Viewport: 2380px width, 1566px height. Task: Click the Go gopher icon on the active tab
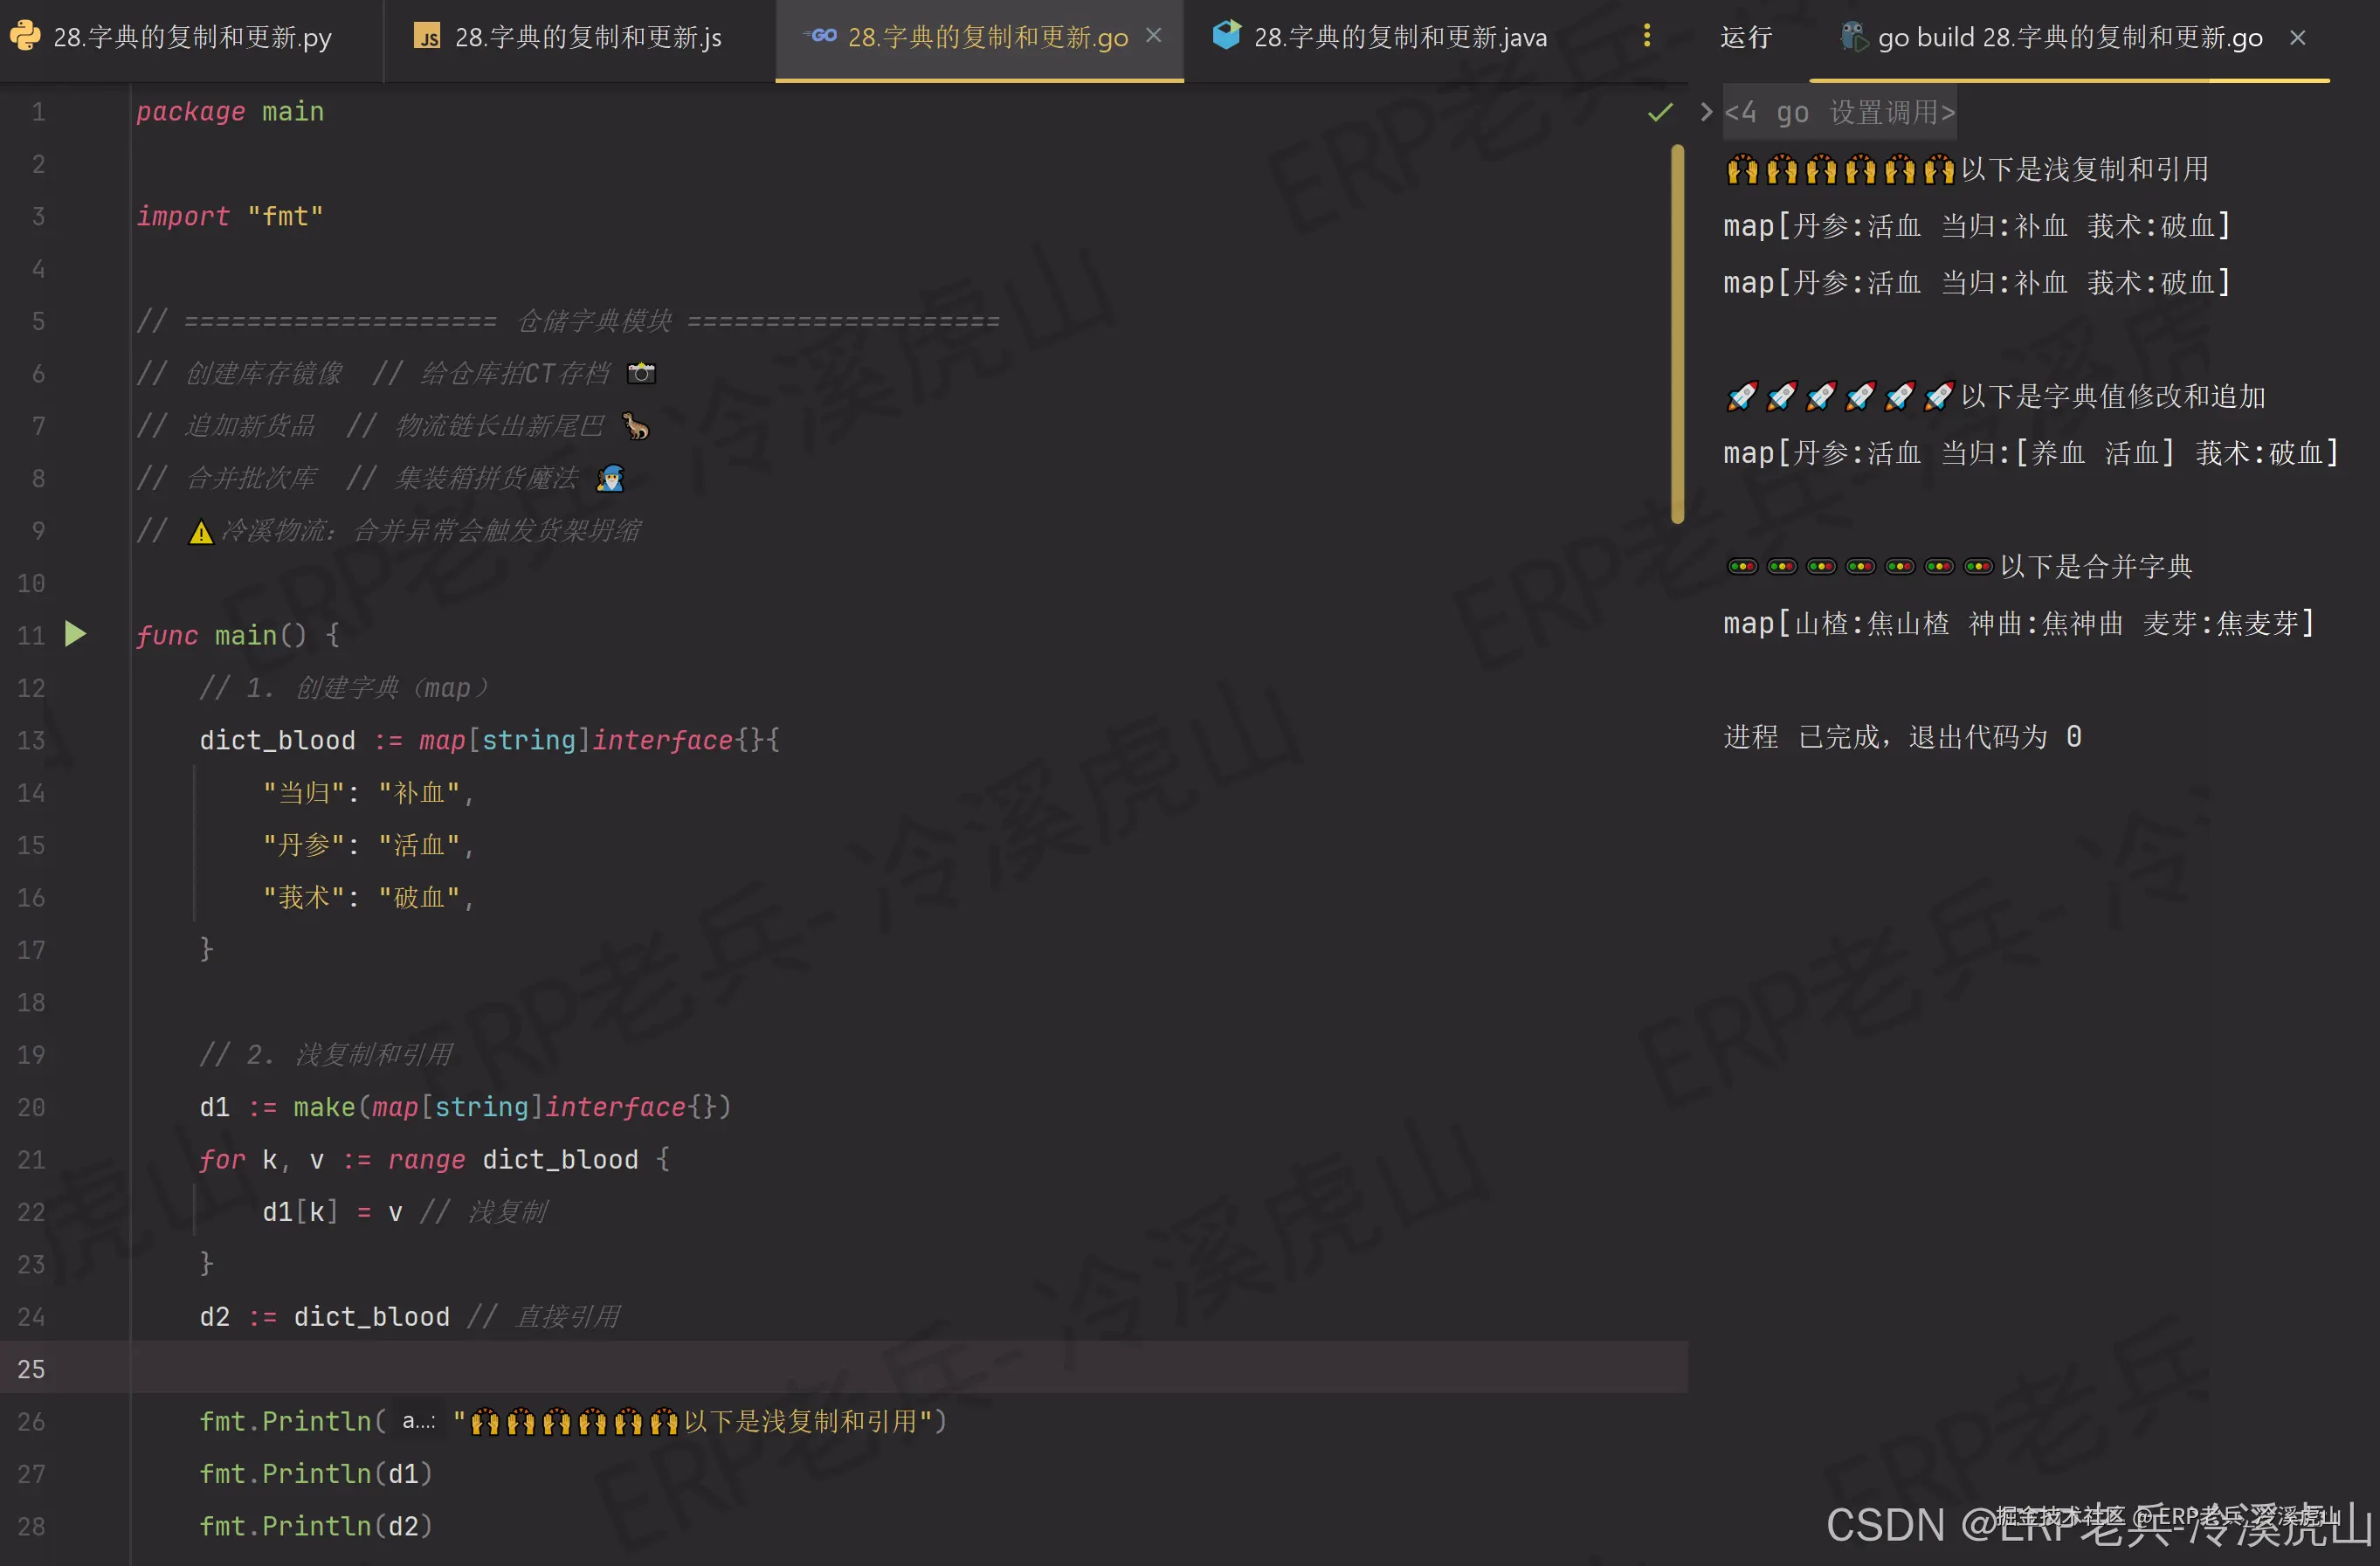pos(822,37)
